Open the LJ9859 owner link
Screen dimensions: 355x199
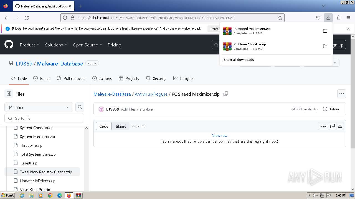24,64
